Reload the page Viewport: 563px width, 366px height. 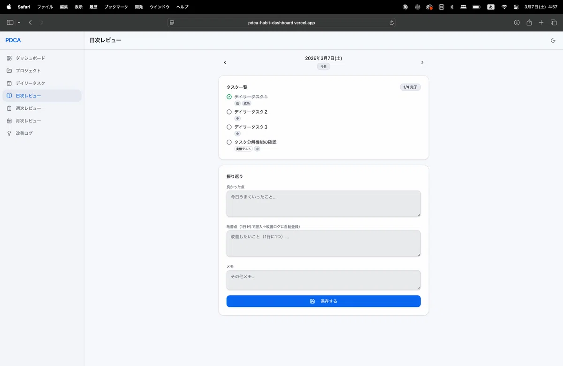(x=391, y=23)
